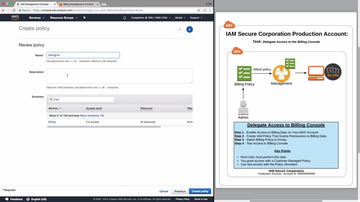Open the Chrome three-dot menu
Screen dimensions: 360x202
(x=210, y=10)
